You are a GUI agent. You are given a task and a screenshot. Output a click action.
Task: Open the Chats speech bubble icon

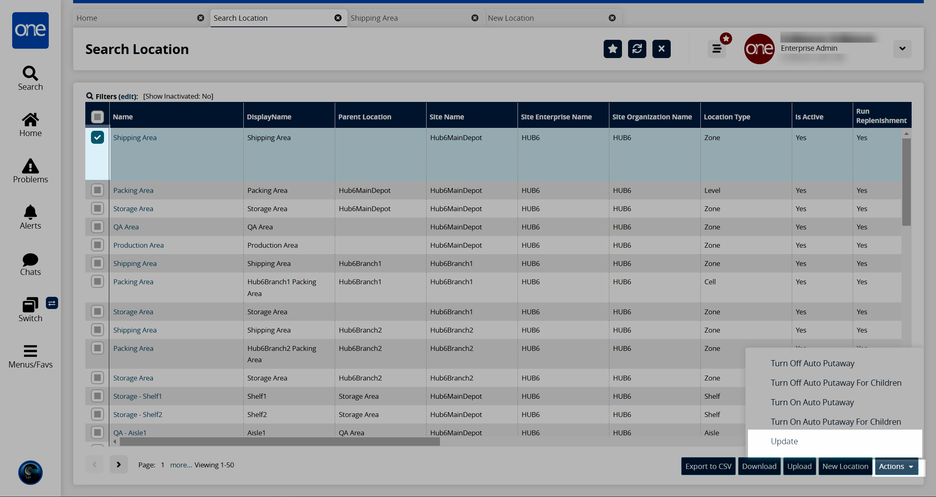click(30, 259)
